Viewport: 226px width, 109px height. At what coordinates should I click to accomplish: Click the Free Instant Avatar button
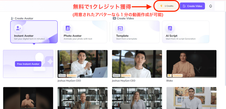coord(28,64)
